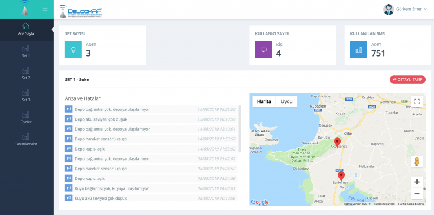
Task: Open Kullanım Şartları link on map
Action: pyautogui.click(x=384, y=204)
